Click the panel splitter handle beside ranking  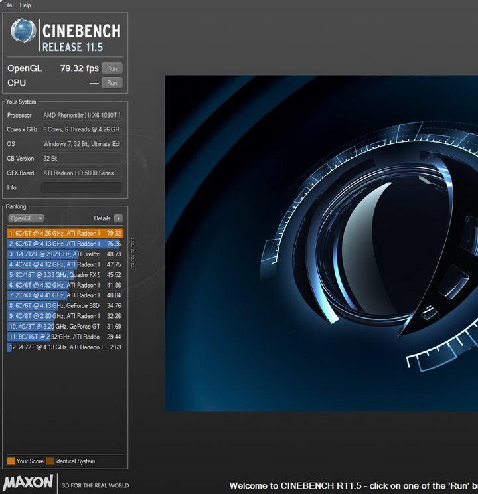tap(133, 253)
